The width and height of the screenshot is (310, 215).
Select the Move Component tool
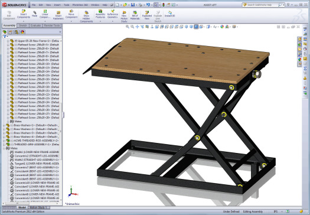pos(71,14)
